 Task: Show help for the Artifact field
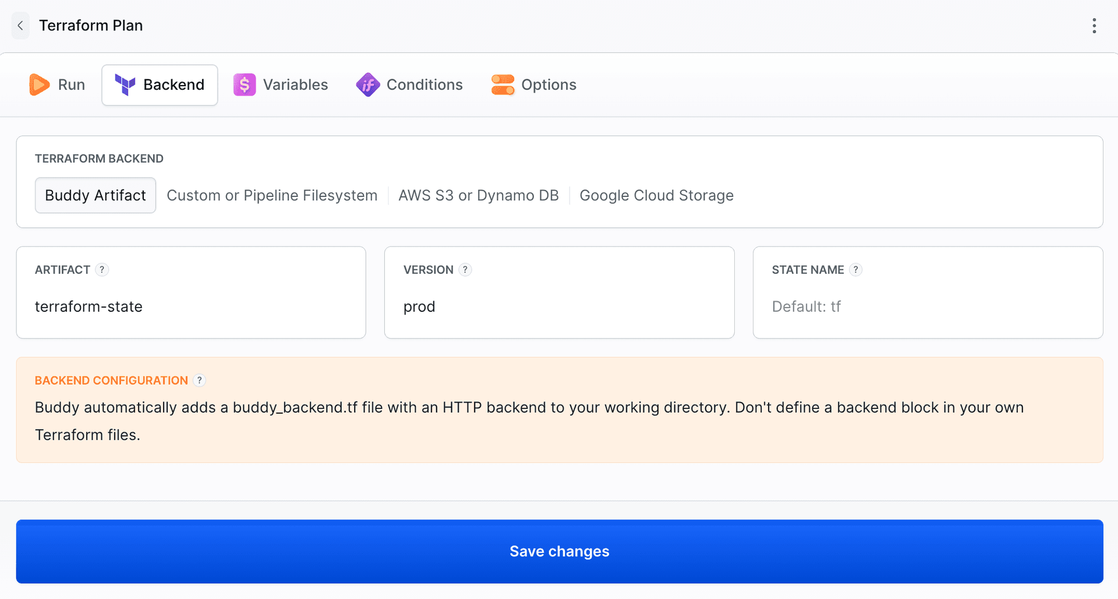[x=102, y=270]
